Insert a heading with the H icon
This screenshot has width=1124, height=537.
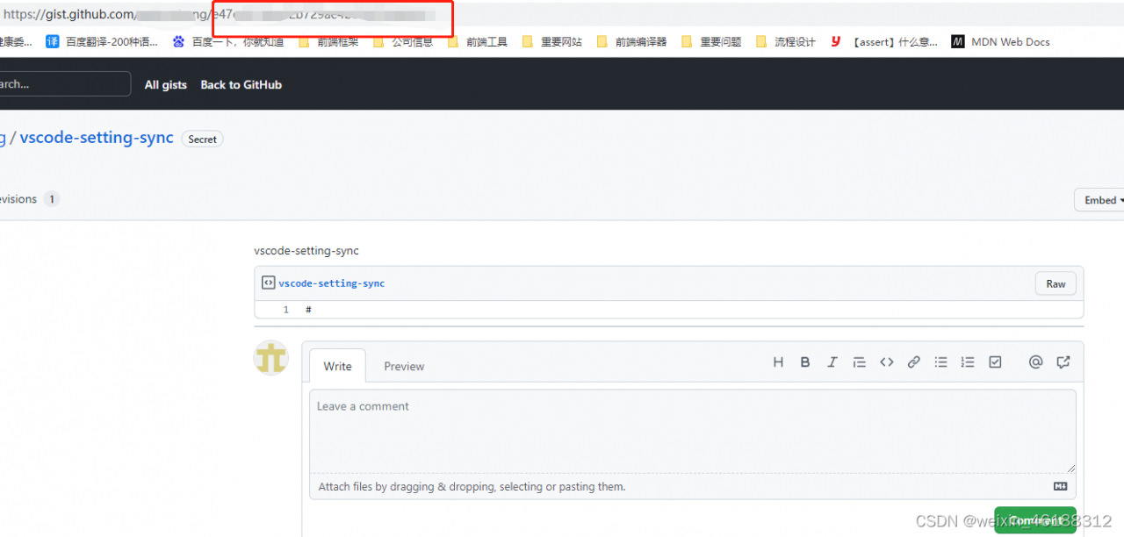778,362
